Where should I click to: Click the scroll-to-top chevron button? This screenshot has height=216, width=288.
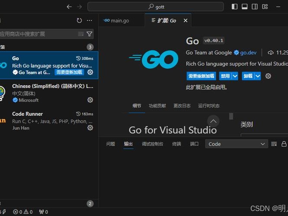(x=213, y=121)
